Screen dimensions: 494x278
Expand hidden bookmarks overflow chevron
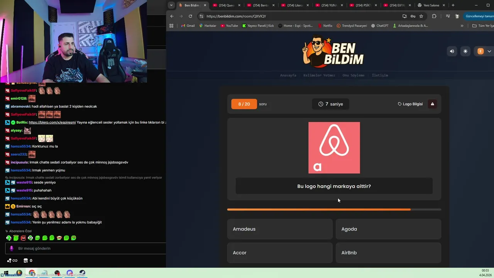[462, 26]
